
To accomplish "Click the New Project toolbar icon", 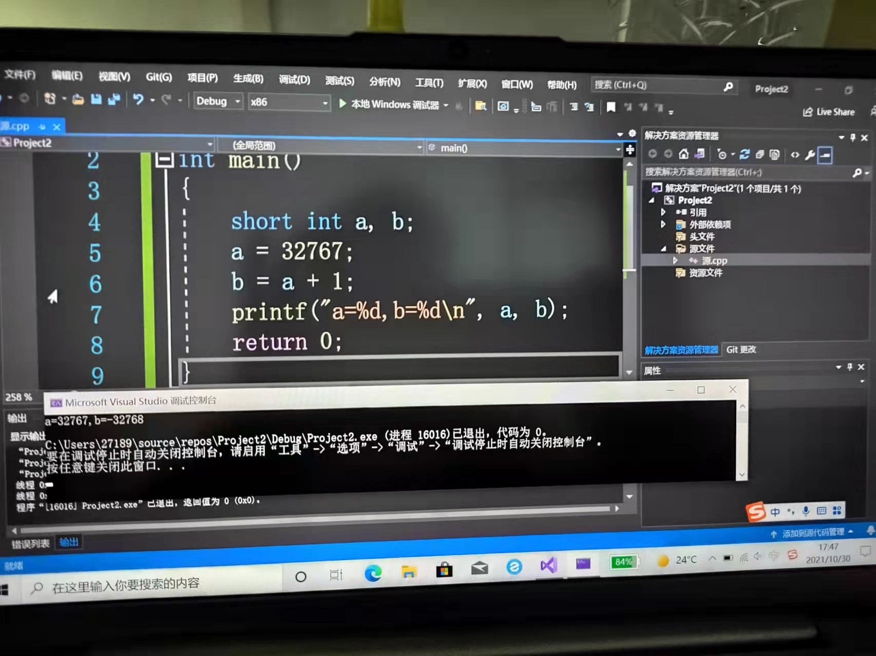I will [x=50, y=98].
